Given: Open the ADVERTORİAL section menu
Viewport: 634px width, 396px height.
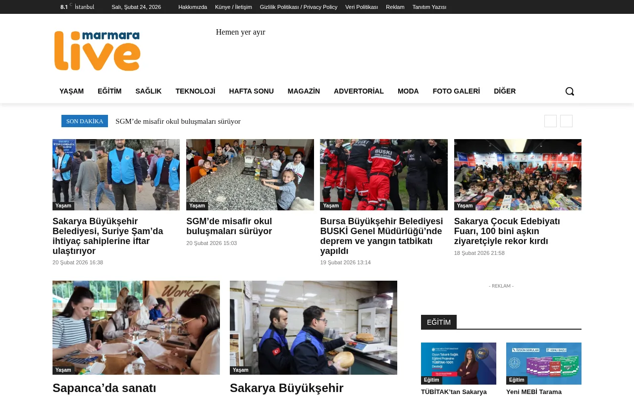Looking at the screenshot, I should coord(359,91).
